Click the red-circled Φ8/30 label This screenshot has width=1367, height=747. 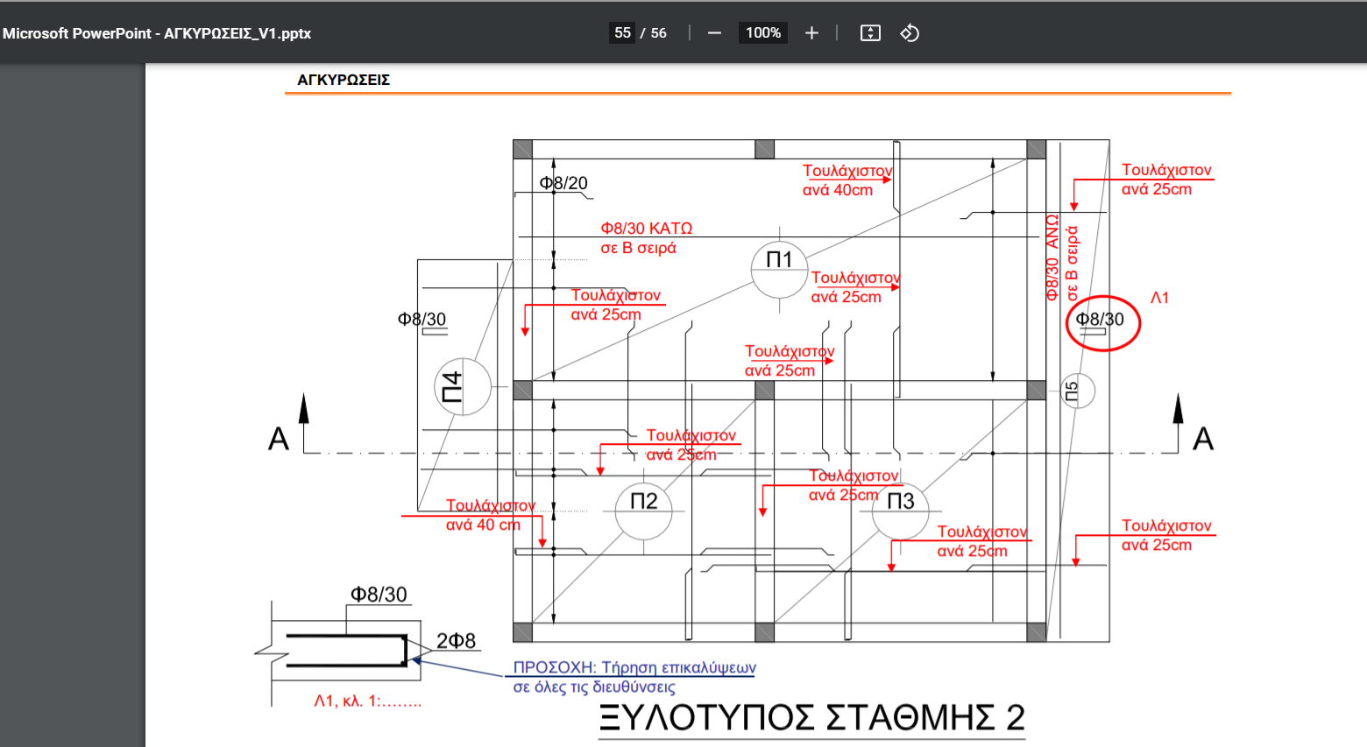click(1101, 321)
